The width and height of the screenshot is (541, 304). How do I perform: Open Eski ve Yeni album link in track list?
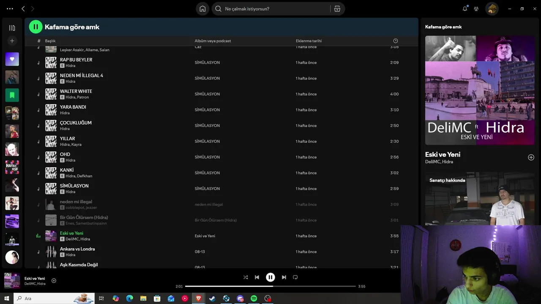pyautogui.click(x=205, y=236)
